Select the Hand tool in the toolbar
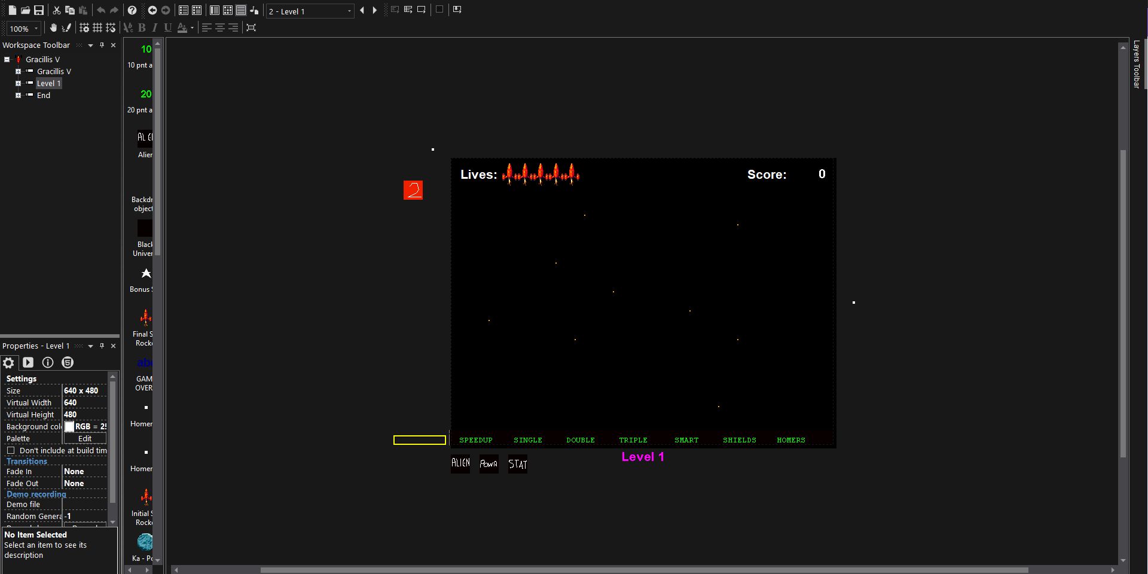Viewport: 1148px width, 574px height. [54, 28]
